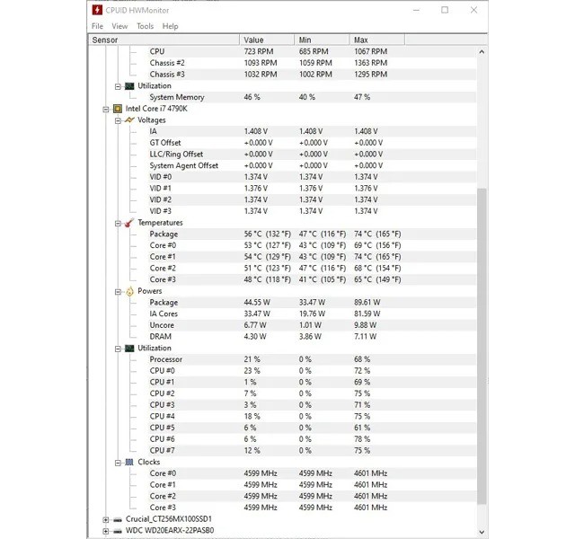
Task: Click the Voltages zigzag icon
Action: tap(129, 119)
